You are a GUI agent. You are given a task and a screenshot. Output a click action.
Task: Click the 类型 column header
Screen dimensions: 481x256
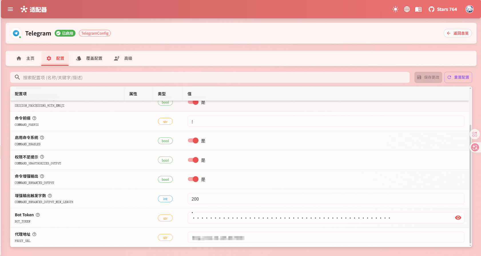pyautogui.click(x=162, y=94)
